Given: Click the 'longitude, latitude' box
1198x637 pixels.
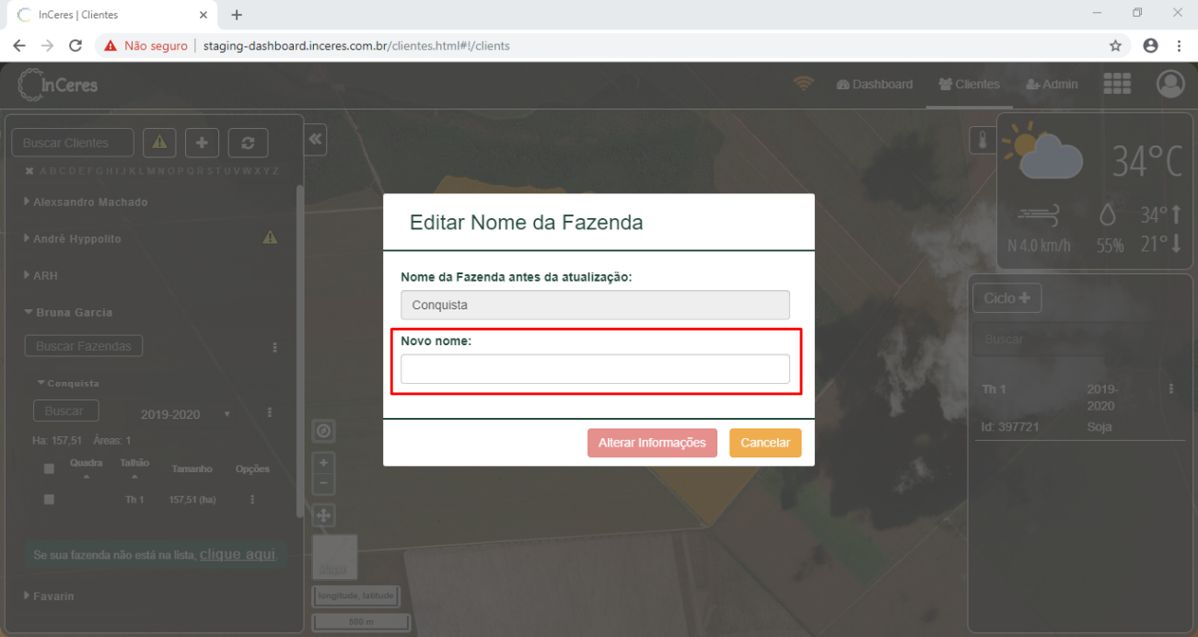Looking at the screenshot, I should 355,596.
